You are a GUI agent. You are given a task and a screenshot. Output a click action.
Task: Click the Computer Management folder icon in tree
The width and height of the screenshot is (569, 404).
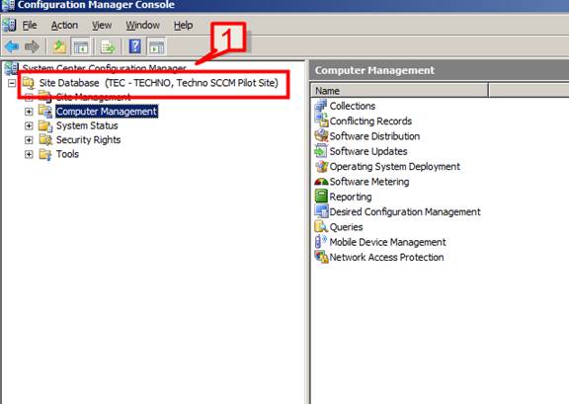45,111
